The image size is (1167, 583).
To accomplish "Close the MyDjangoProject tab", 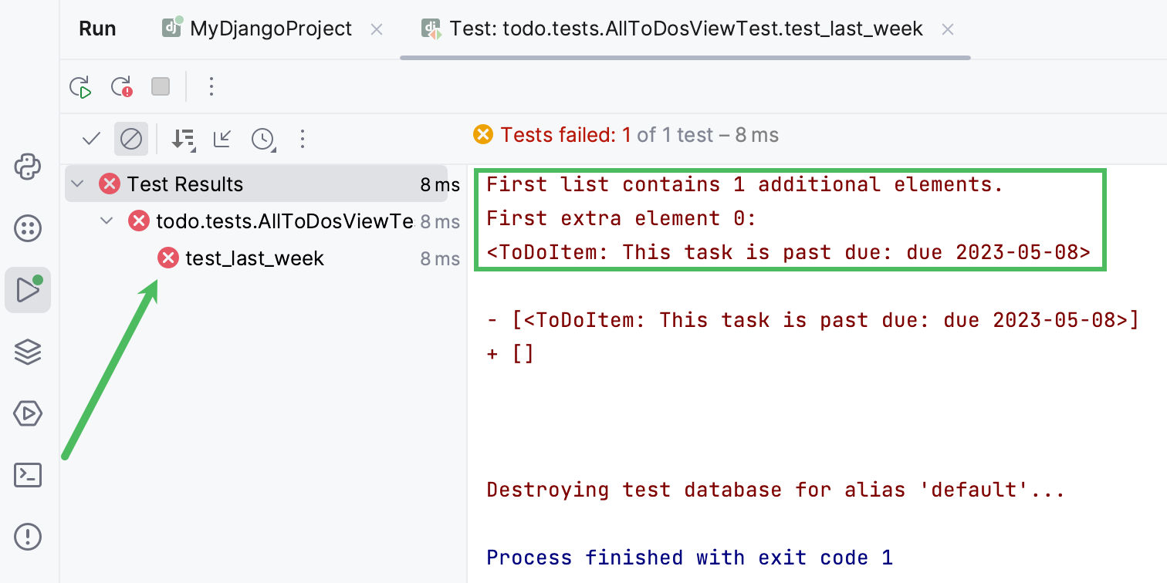I will (x=376, y=29).
